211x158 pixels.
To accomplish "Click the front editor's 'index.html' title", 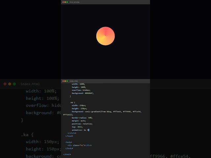I will (74, 81).
